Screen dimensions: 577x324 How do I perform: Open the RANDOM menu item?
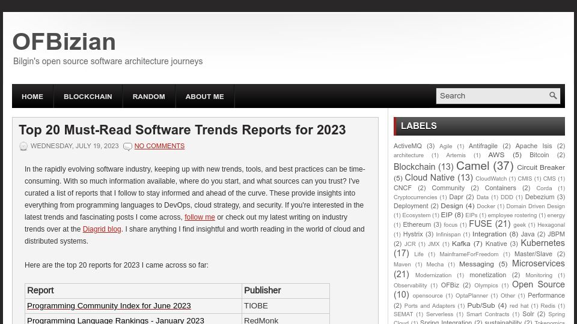click(148, 96)
